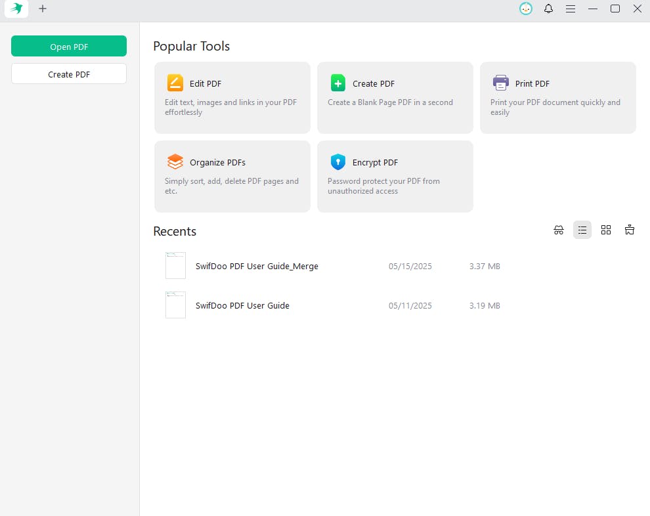Click the 3.19 MB size value
650x516 pixels.
(x=485, y=305)
